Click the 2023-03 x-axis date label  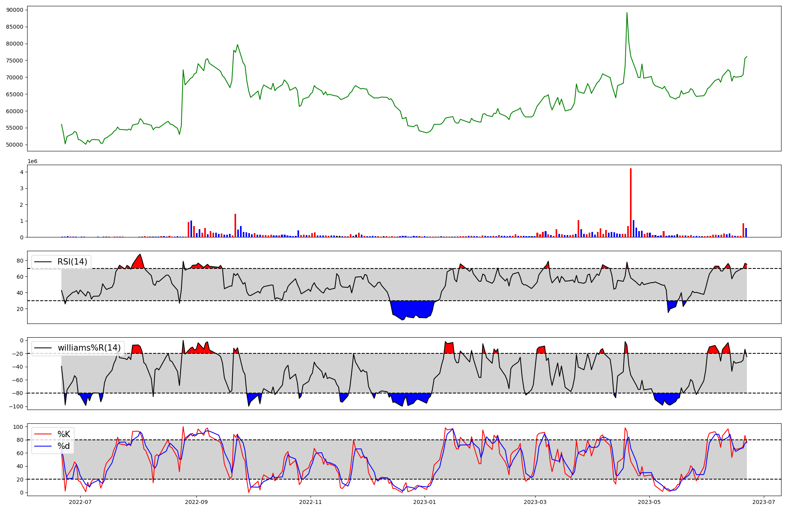point(535,502)
